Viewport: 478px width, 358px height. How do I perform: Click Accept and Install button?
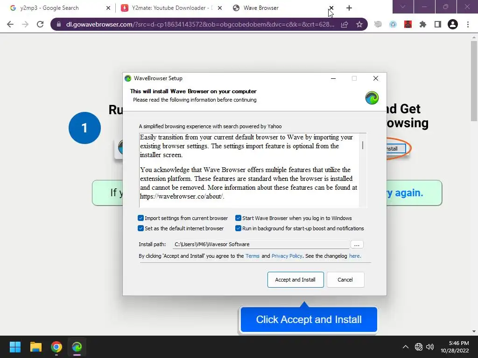pos(295,280)
